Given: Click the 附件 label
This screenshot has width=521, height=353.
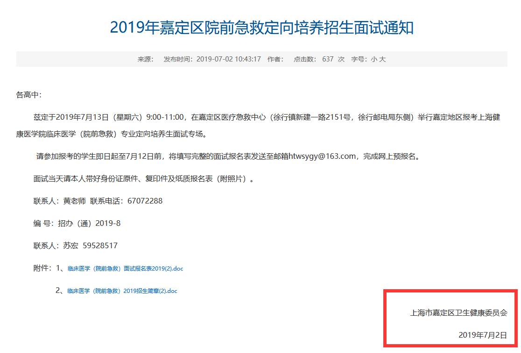Looking at the screenshot, I should 42,268.
